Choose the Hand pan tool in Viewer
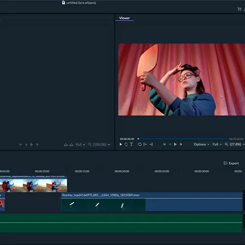Image resolution: width=245 pixels, height=245 pixels. [x=126, y=145]
